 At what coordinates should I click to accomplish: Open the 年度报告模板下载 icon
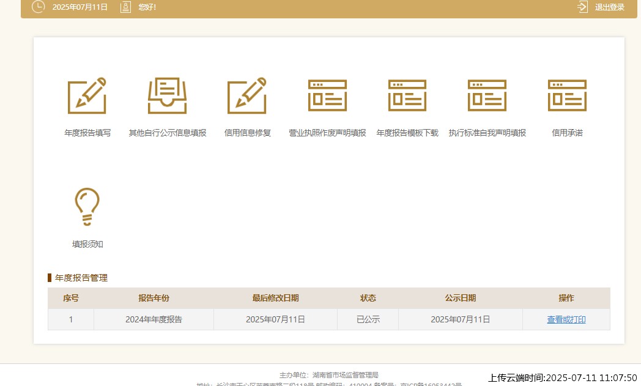click(x=407, y=95)
